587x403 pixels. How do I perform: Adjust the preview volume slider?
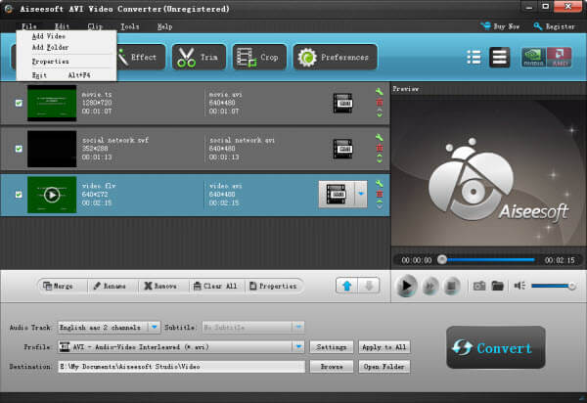click(x=554, y=286)
